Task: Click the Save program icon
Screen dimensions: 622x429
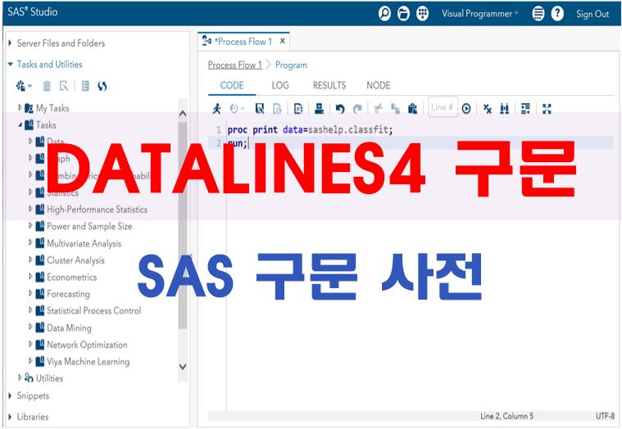Action: point(260,108)
